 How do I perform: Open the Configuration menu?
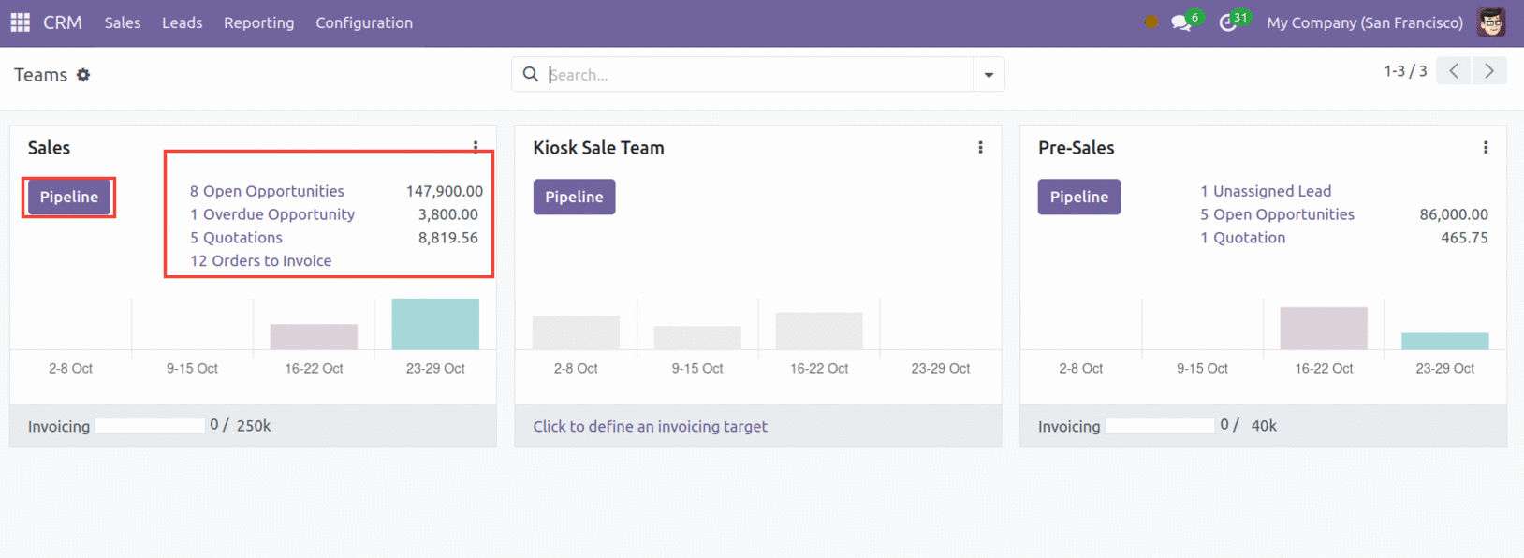point(364,22)
